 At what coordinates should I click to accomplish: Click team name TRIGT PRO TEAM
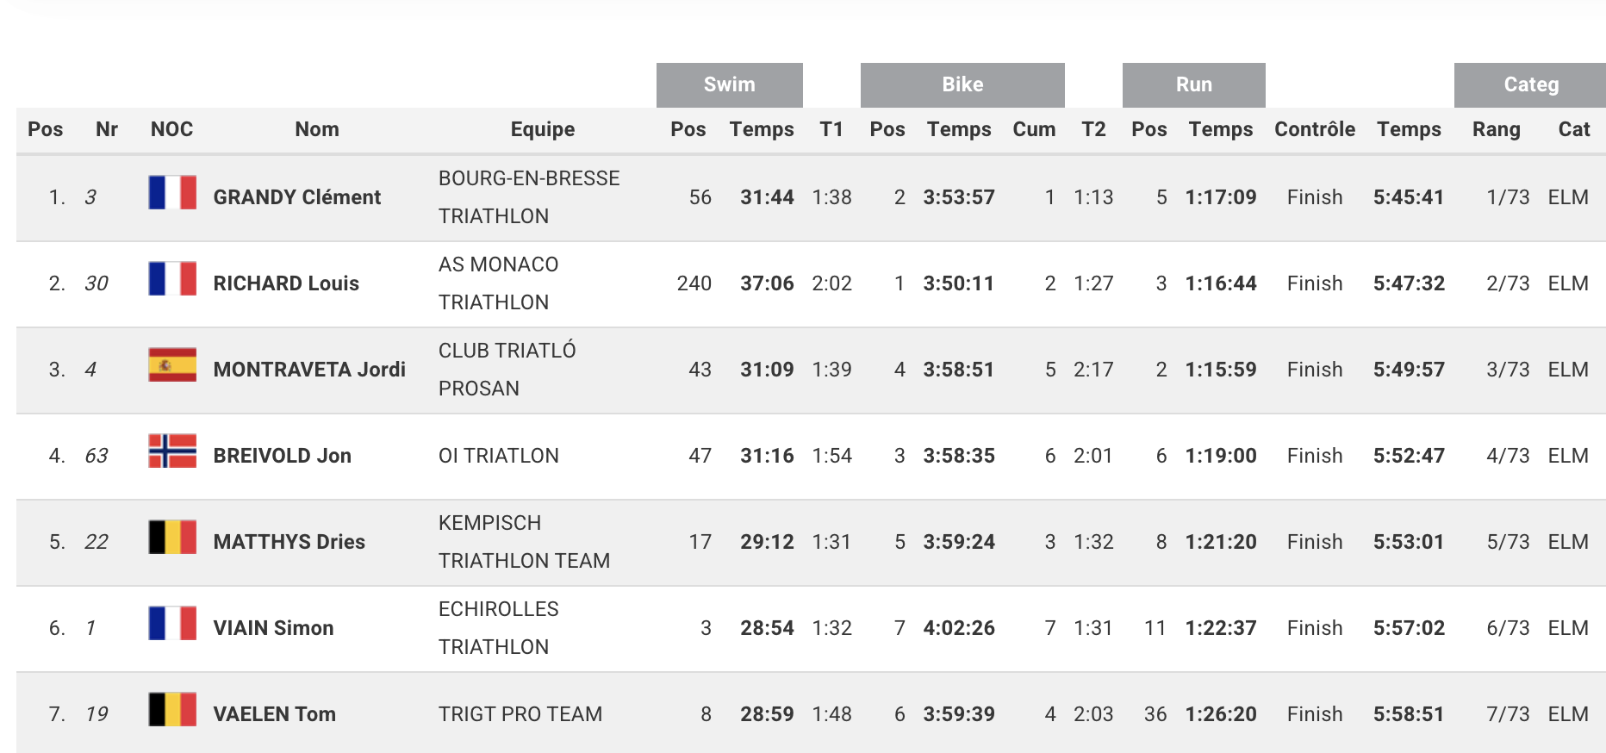coord(520,714)
